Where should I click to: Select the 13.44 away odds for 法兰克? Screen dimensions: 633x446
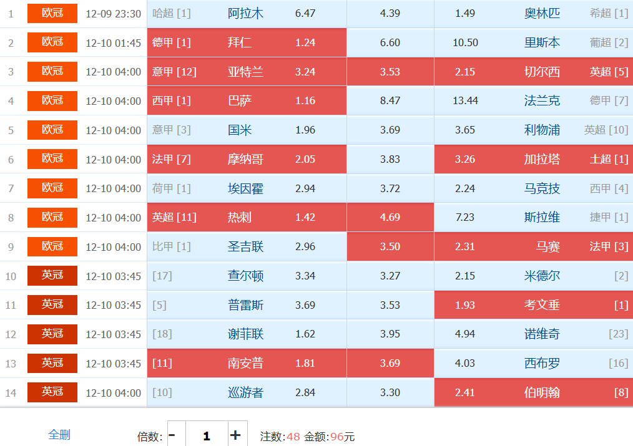click(x=465, y=100)
